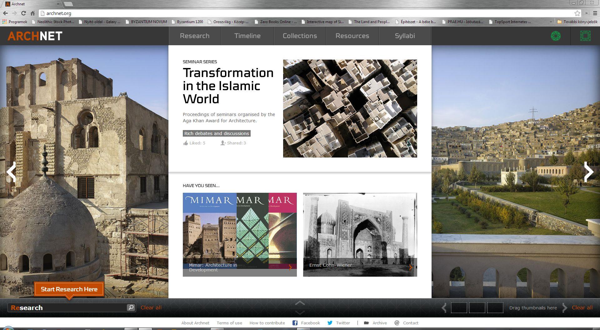Click the browser home icon

32,13
